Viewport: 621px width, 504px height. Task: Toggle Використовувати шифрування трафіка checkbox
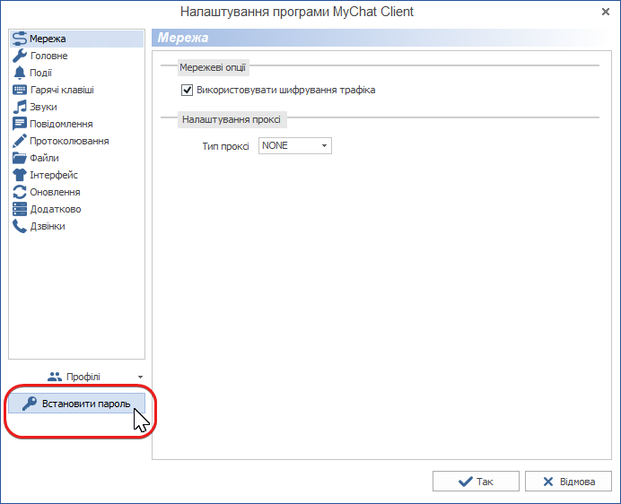(x=187, y=91)
